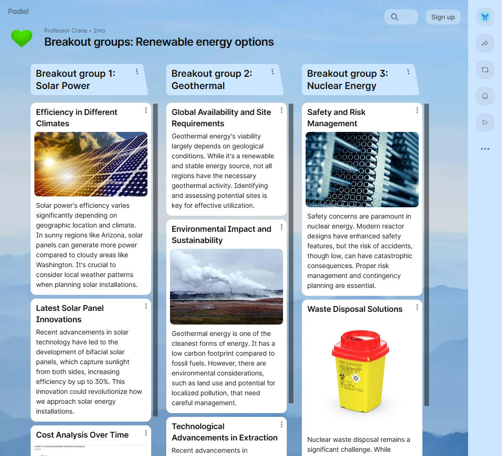The image size is (502, 456).
Task: Click the Padlet logo
Action: (18, 11)
